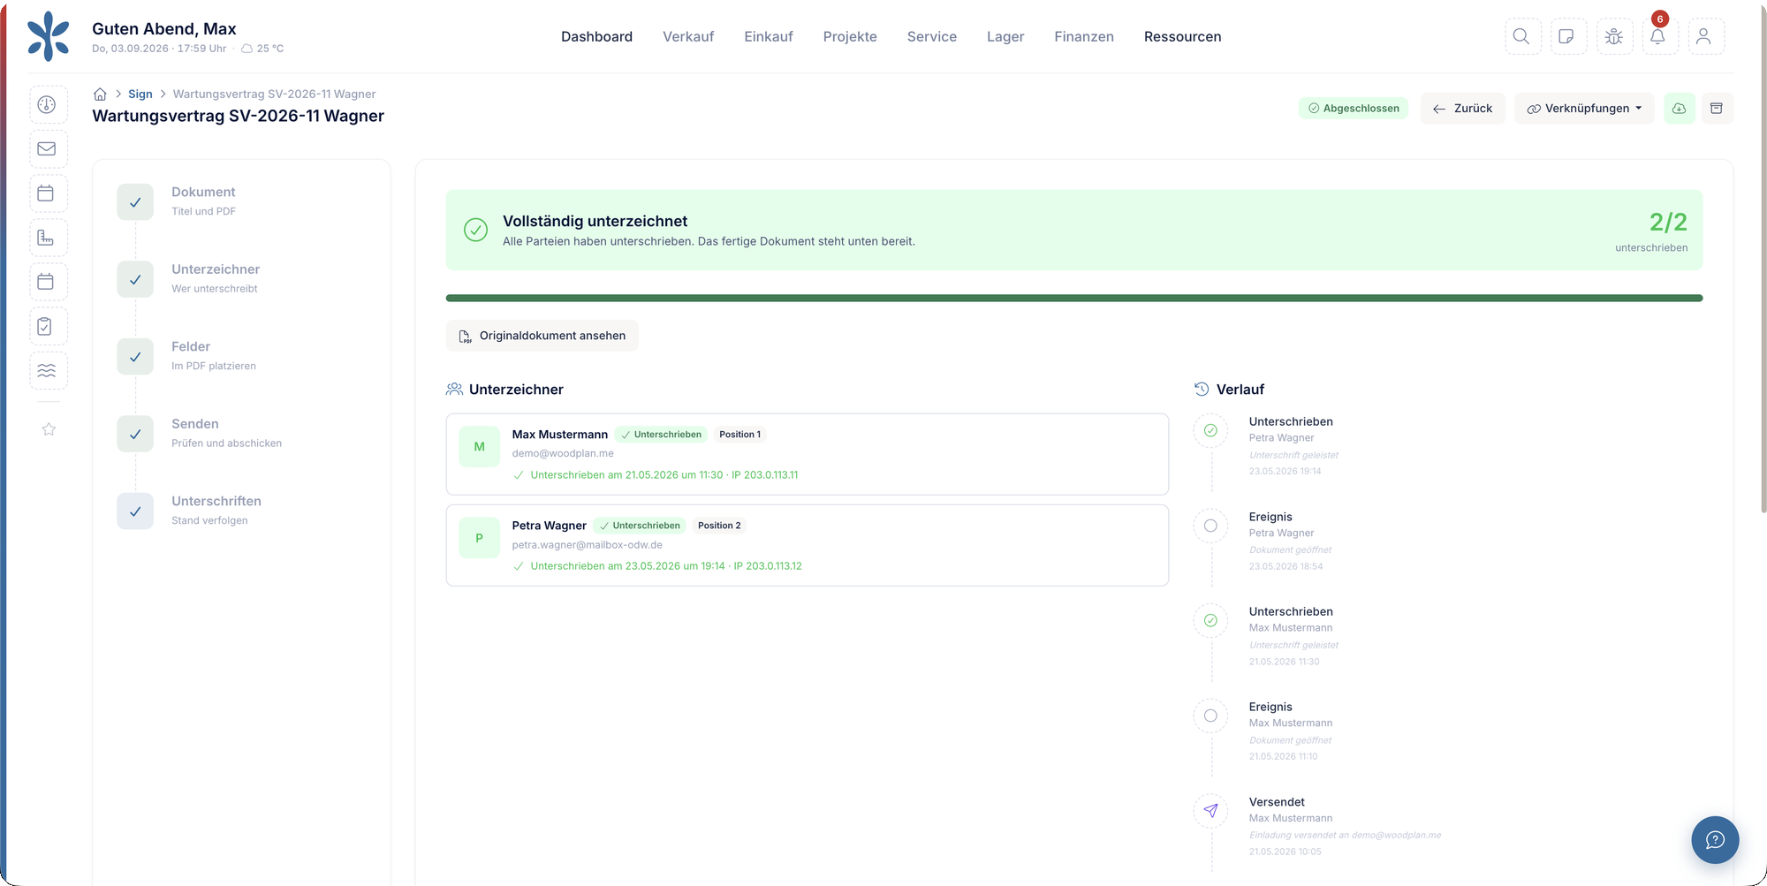Click the archive box icon button
Image resolution: width=1767 pixels, height=886 pixels.
click(1717, 109)
